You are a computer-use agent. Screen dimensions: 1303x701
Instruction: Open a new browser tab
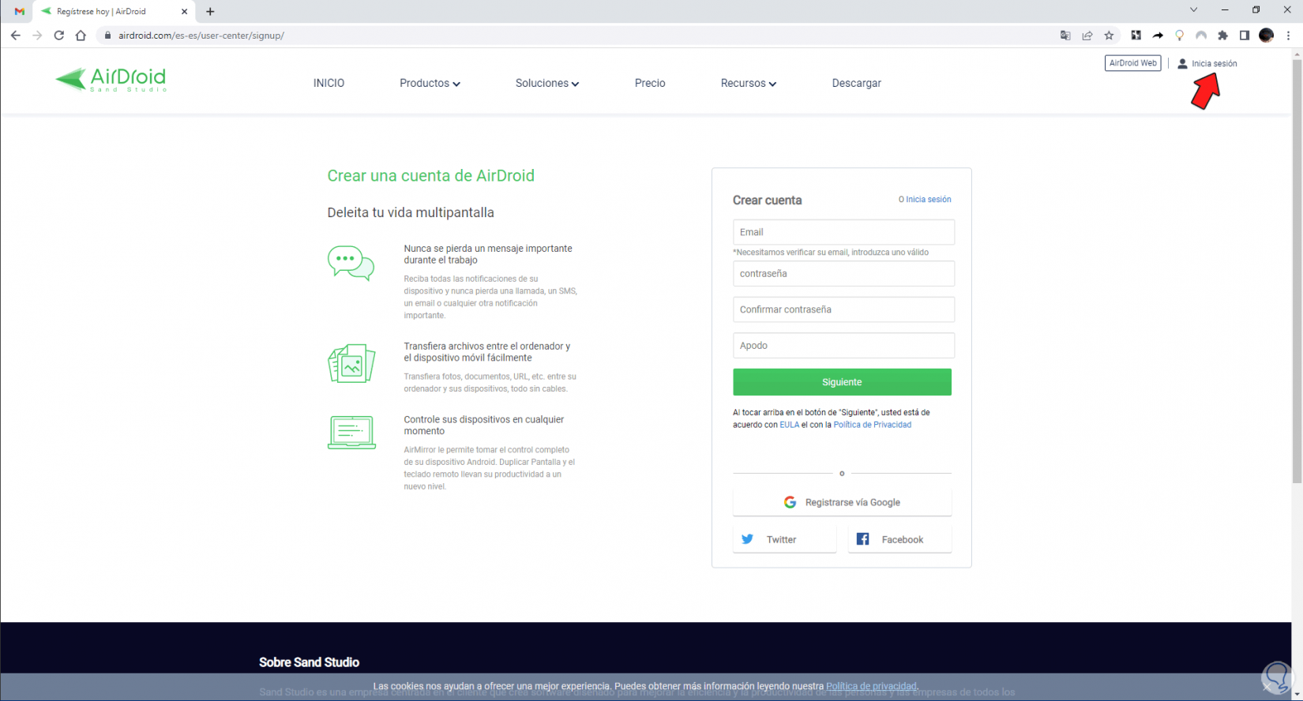point(210,12)
